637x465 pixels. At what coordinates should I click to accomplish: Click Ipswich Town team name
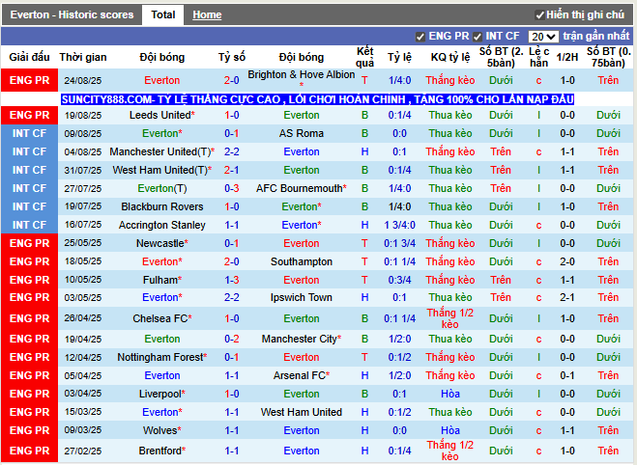[x=302, y=297]
